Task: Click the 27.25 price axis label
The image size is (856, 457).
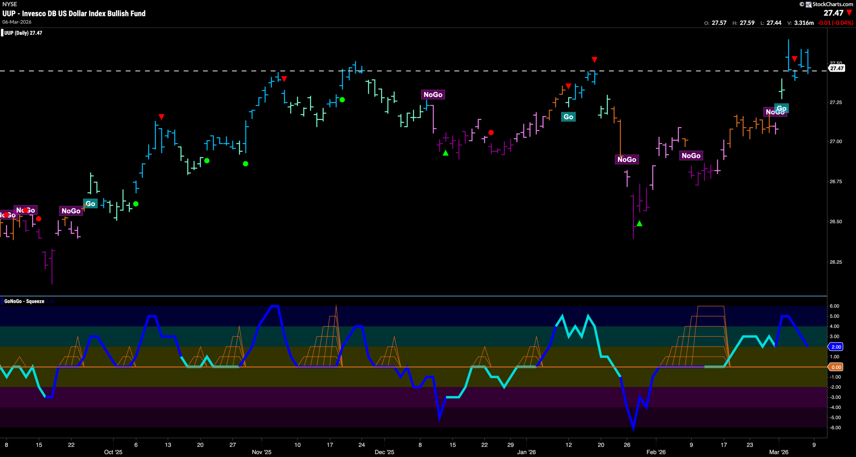Action: click(836, 102)
